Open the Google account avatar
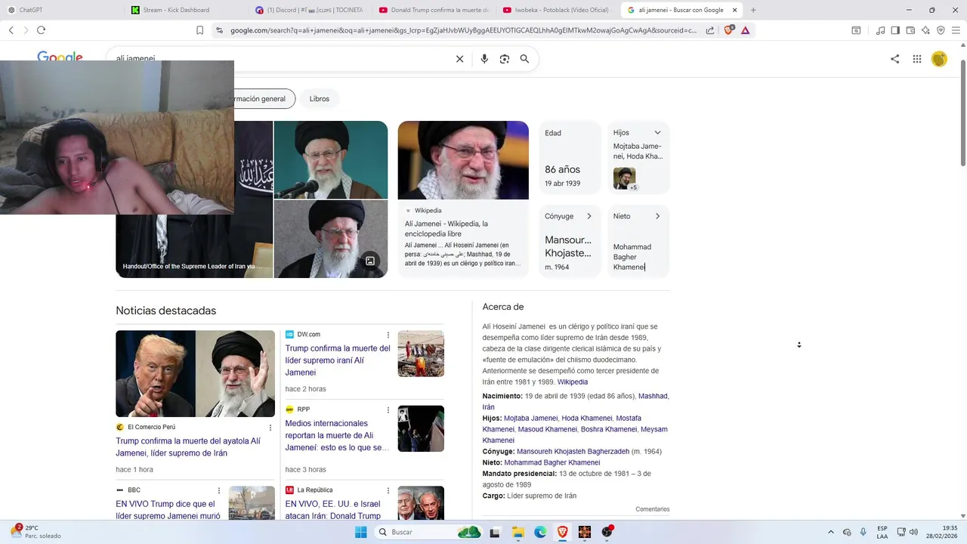Viewport: 967px width, 544px height. click(x=939, y=59)
